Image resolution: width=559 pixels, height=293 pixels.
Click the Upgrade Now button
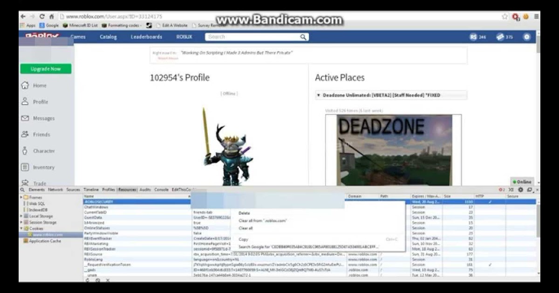point(46,69)
